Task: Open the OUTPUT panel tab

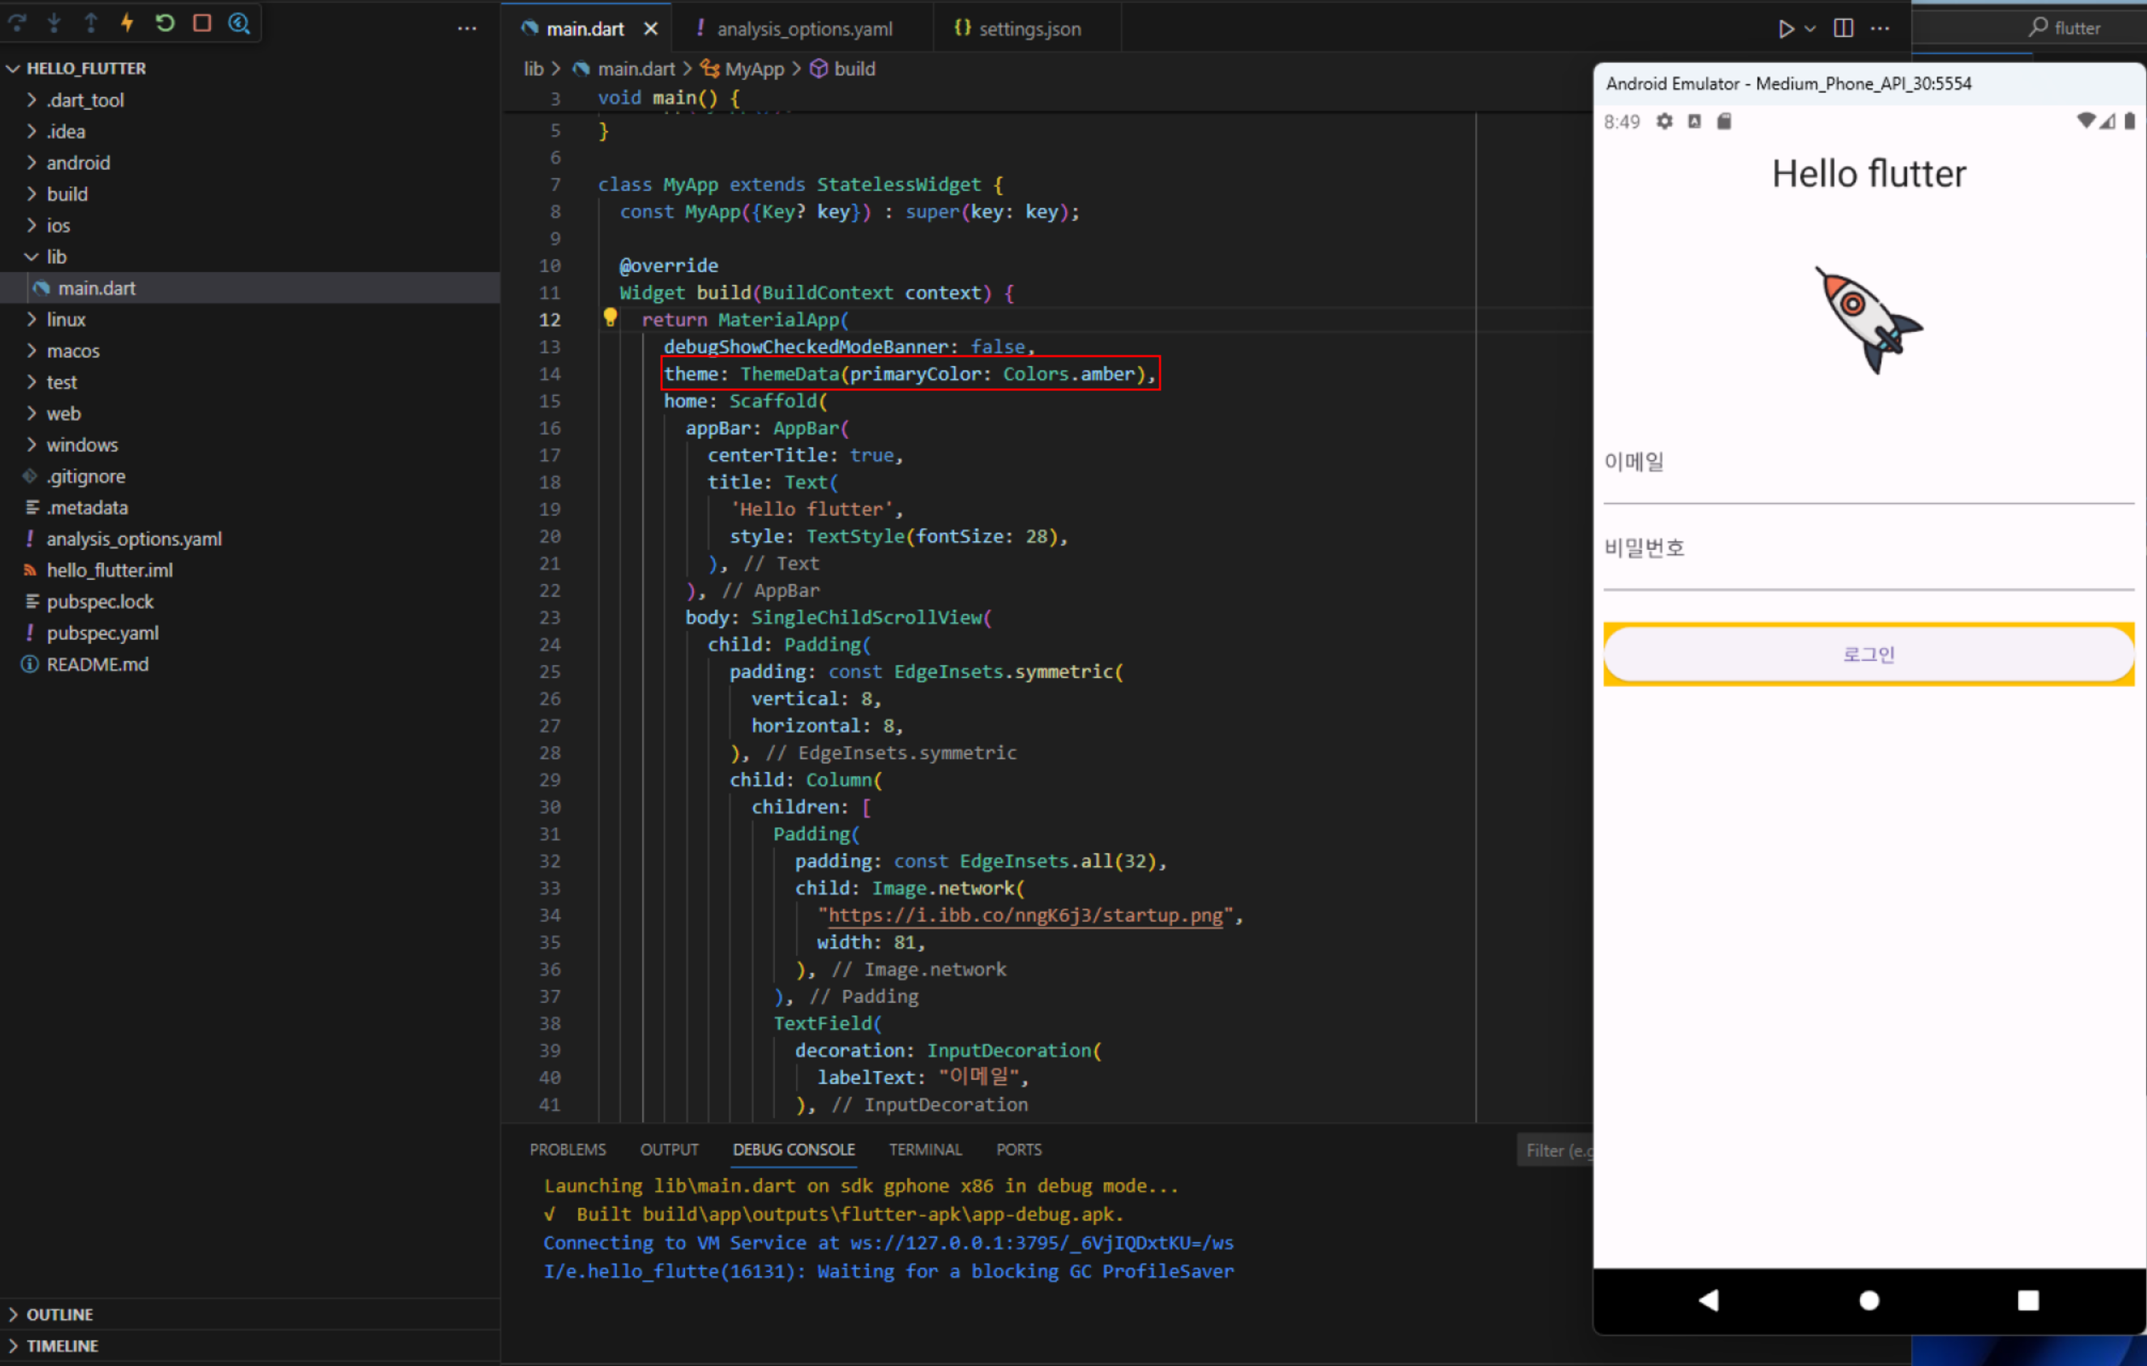Action: [669, 1149]
